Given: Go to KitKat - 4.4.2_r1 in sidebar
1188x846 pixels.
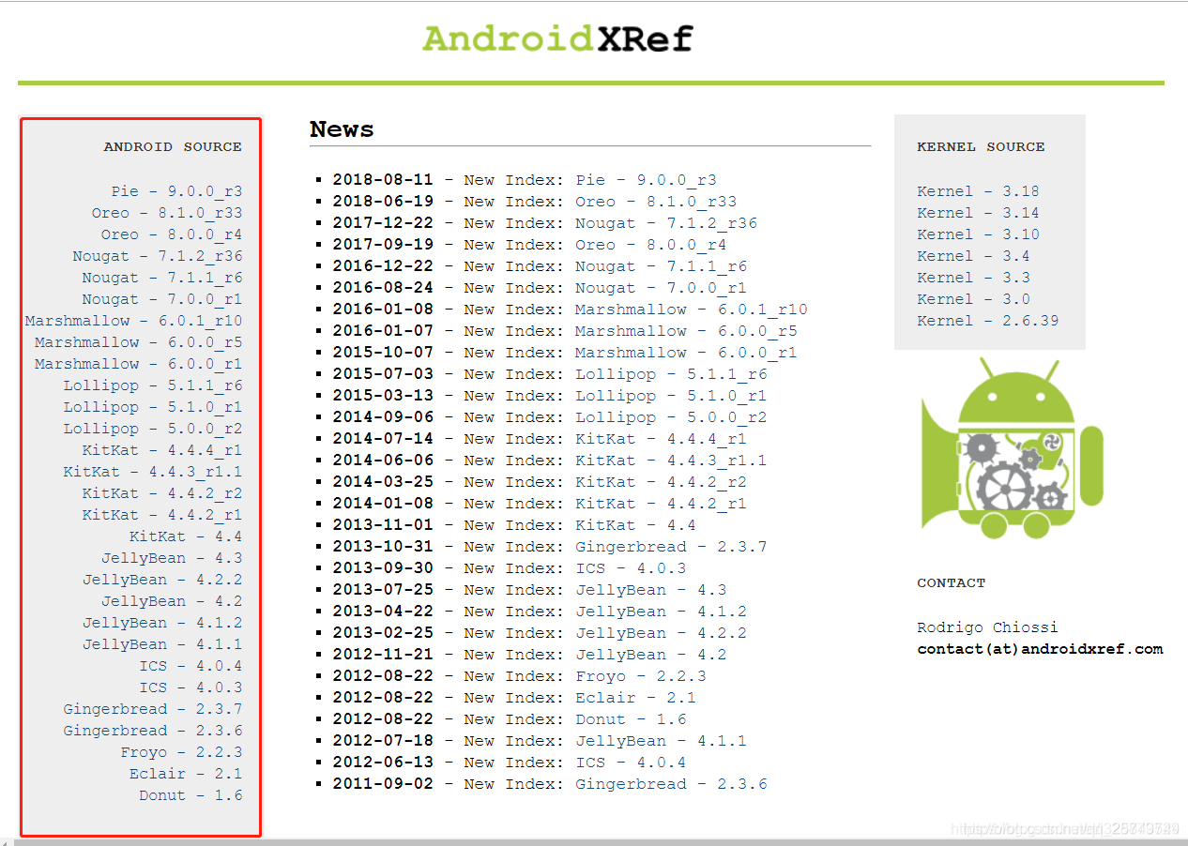Looking at the screenshot, I should click(x=162, y=515).
